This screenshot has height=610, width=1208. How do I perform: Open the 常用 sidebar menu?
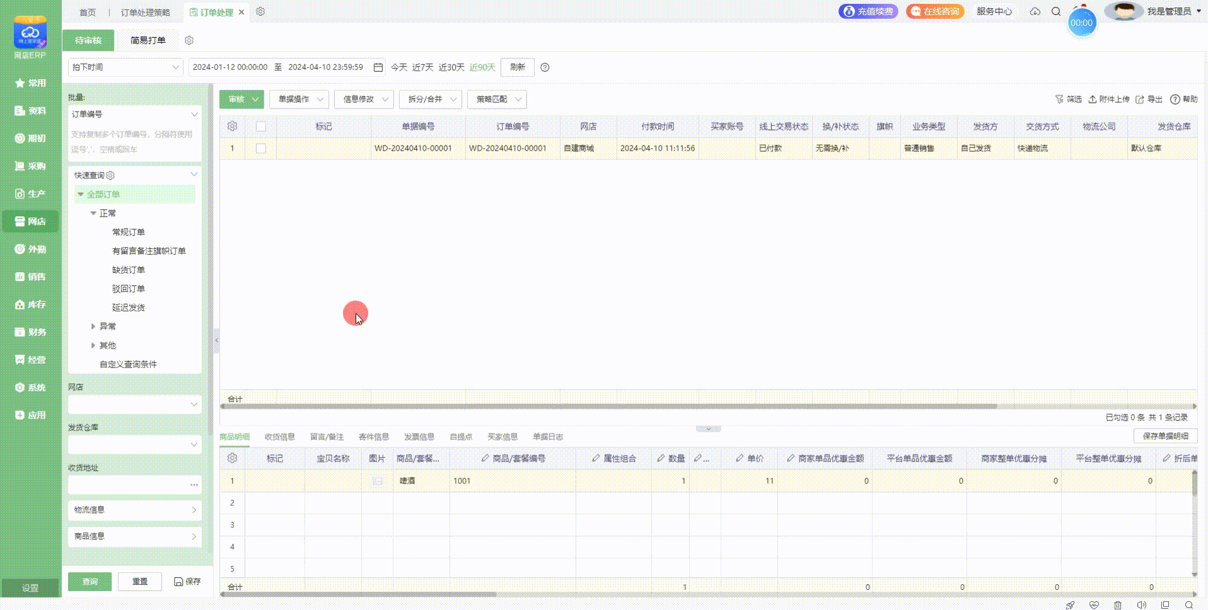(30, 83)
